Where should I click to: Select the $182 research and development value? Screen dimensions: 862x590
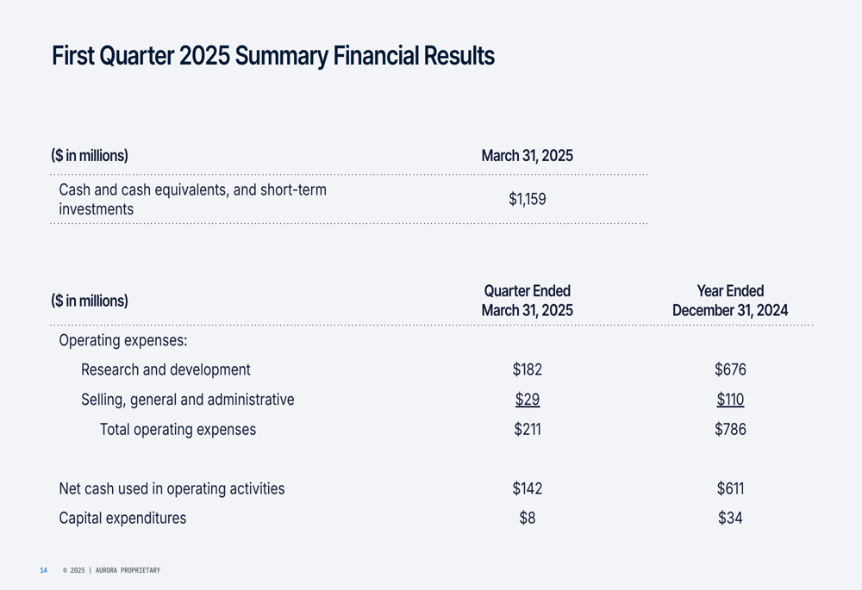coord(528,370)
